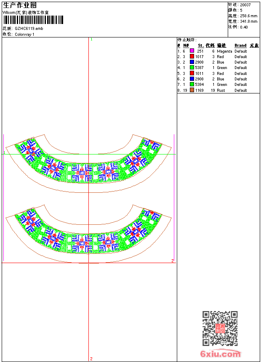Viewport: 261px width, 362px height.
Task: Click thread code 1011
Action: 200,73
